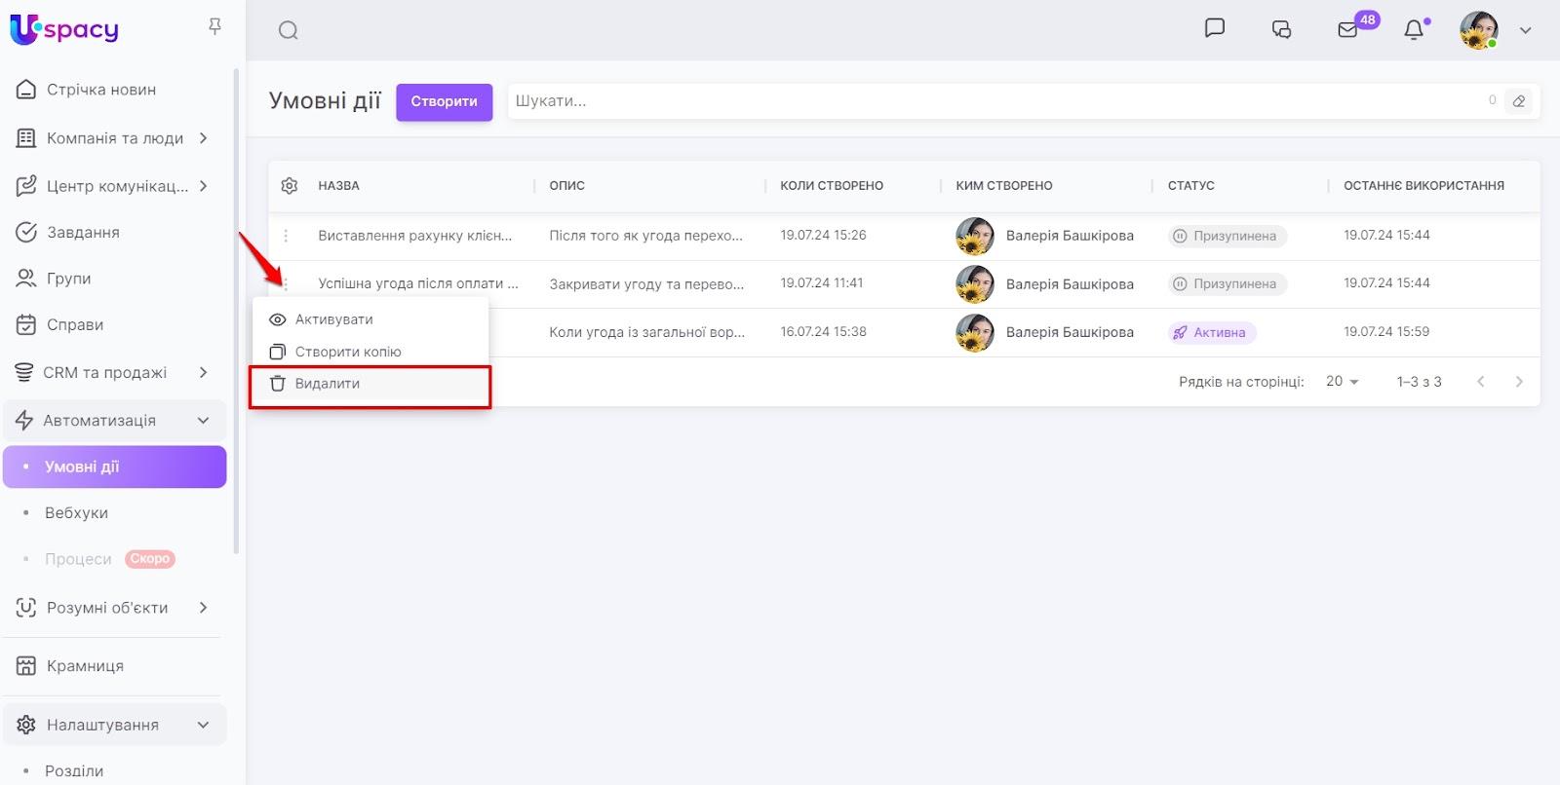The width and height of the screenshot is (1560, 785).
Task: Open table column settings gear icon
Action: point(290,185)
